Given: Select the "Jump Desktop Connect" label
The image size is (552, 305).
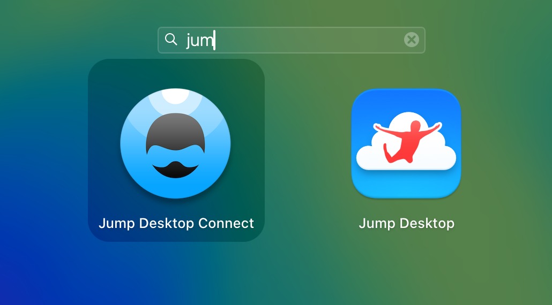Looking at the screenshot, I should tap(176, 223).
